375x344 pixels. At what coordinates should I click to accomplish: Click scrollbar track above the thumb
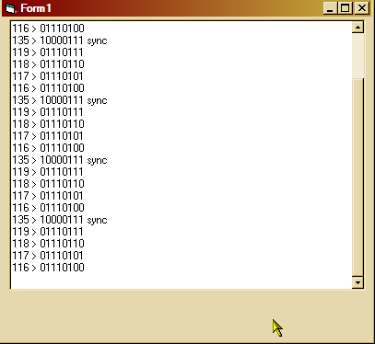(x=357, y=55)
